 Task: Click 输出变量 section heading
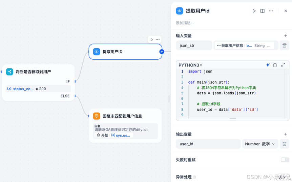click(184, 134)
